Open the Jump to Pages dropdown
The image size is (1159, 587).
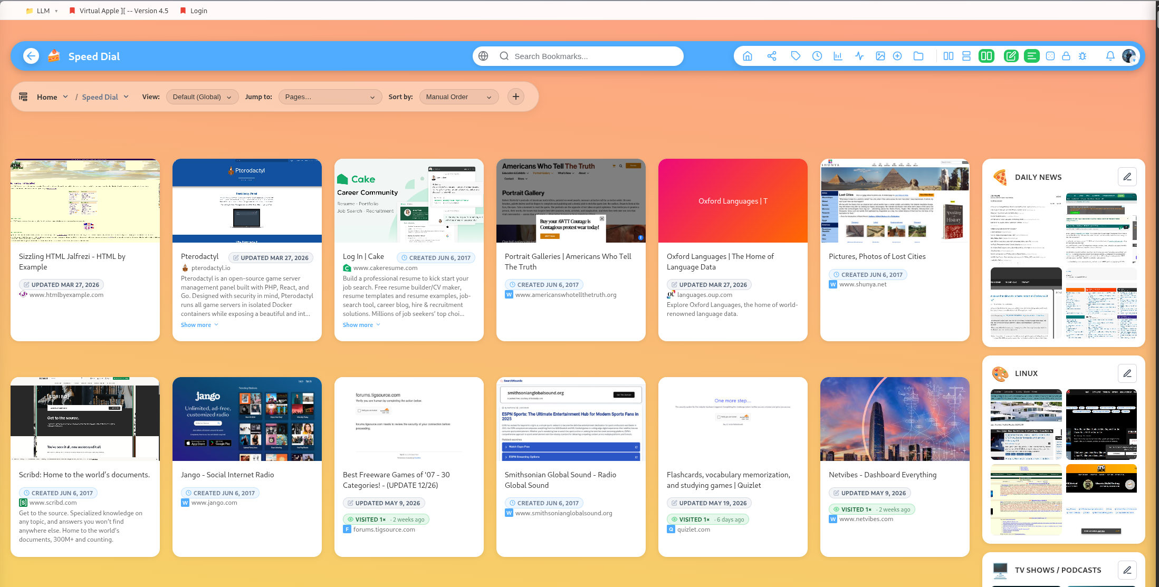pyautogui.click(x=330, y=97)
